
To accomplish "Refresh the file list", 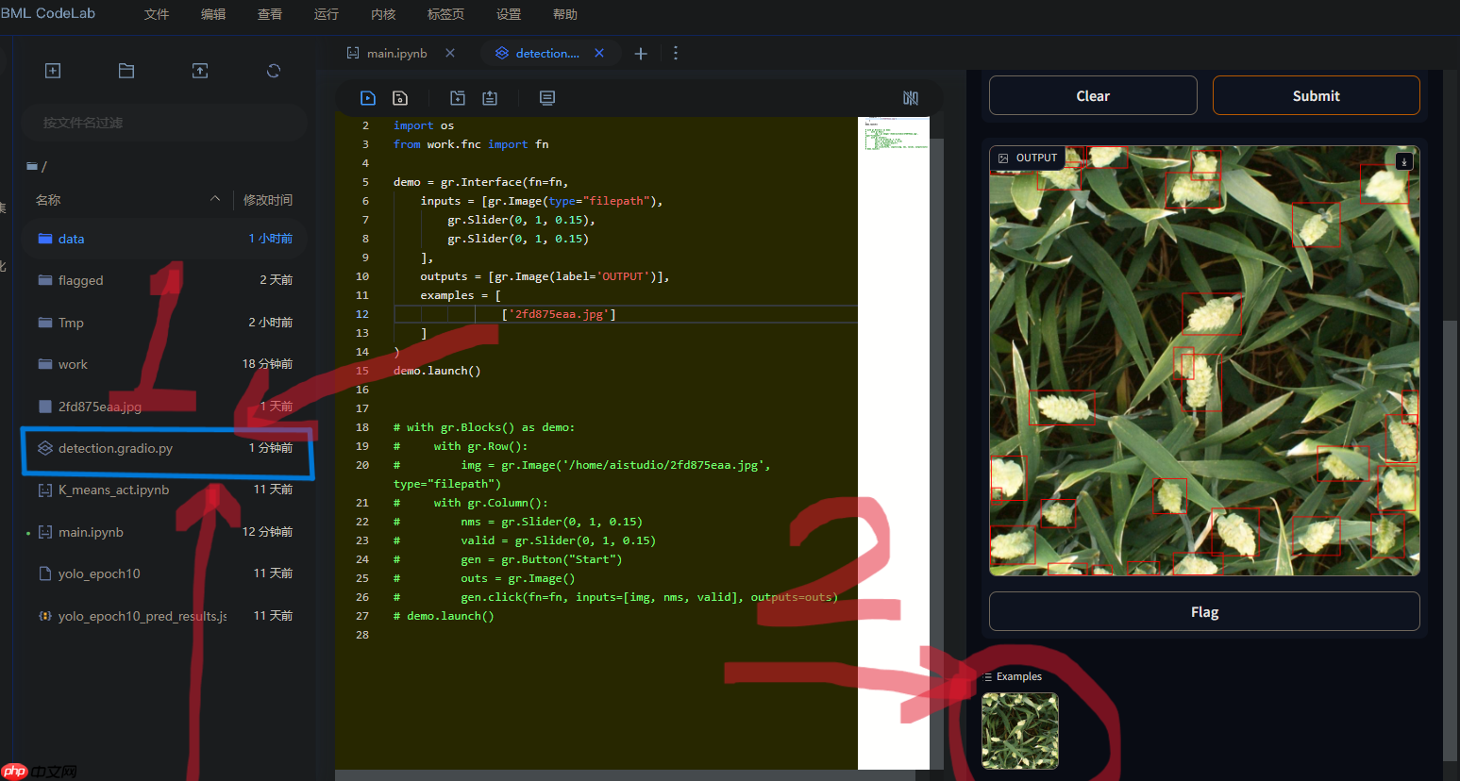I will pyautogui.click(x=274, y=71).
